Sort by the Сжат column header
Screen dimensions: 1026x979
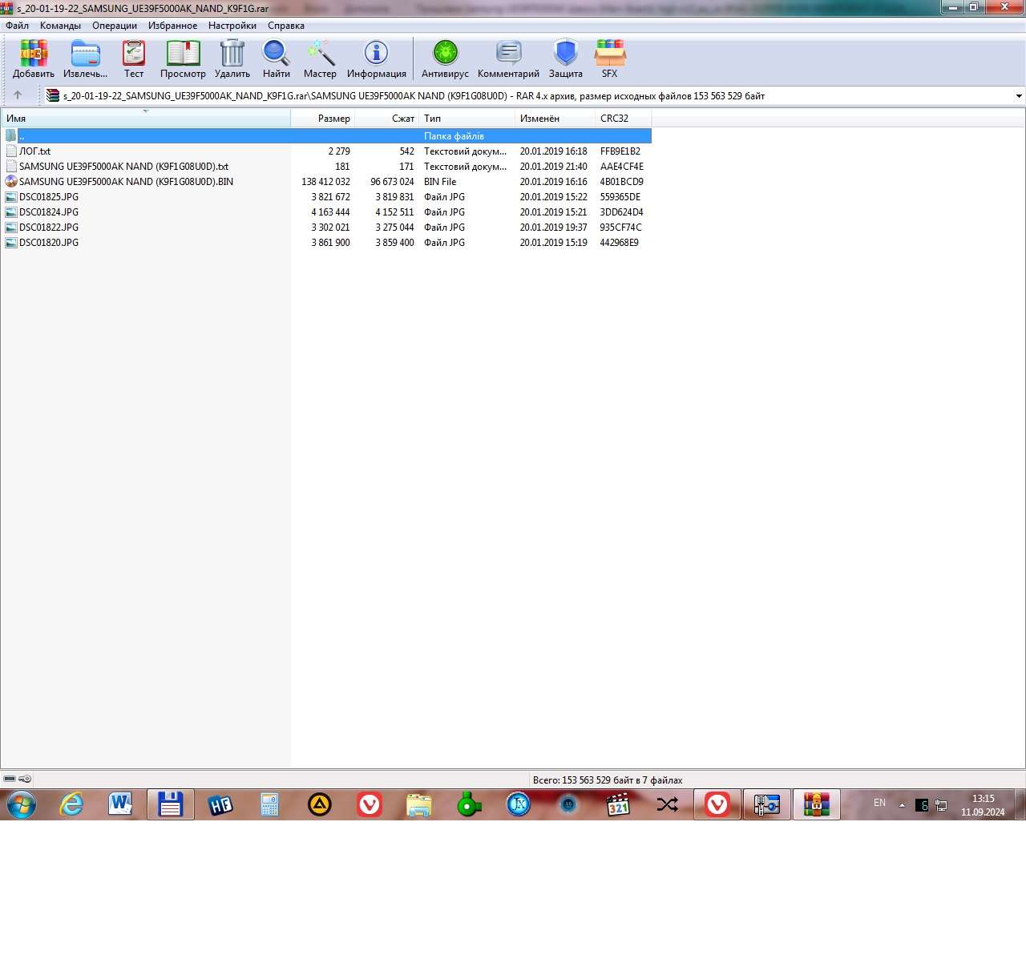[x=387, y=118]
